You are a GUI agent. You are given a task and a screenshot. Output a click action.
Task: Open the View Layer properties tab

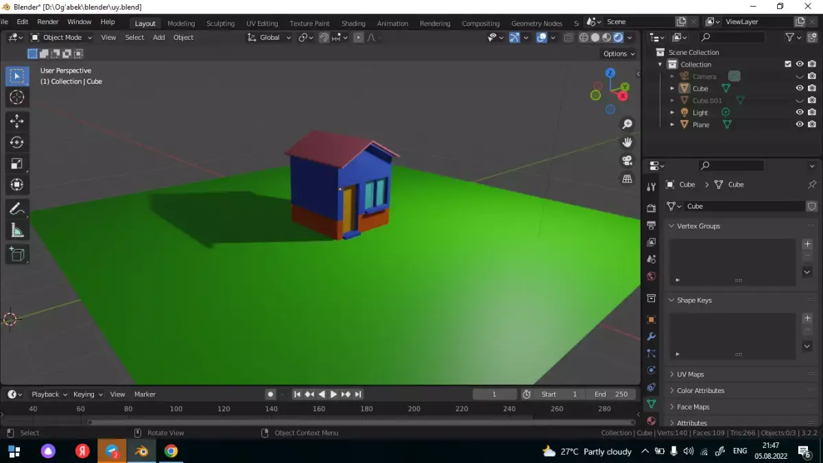click(x=652, y=242)
